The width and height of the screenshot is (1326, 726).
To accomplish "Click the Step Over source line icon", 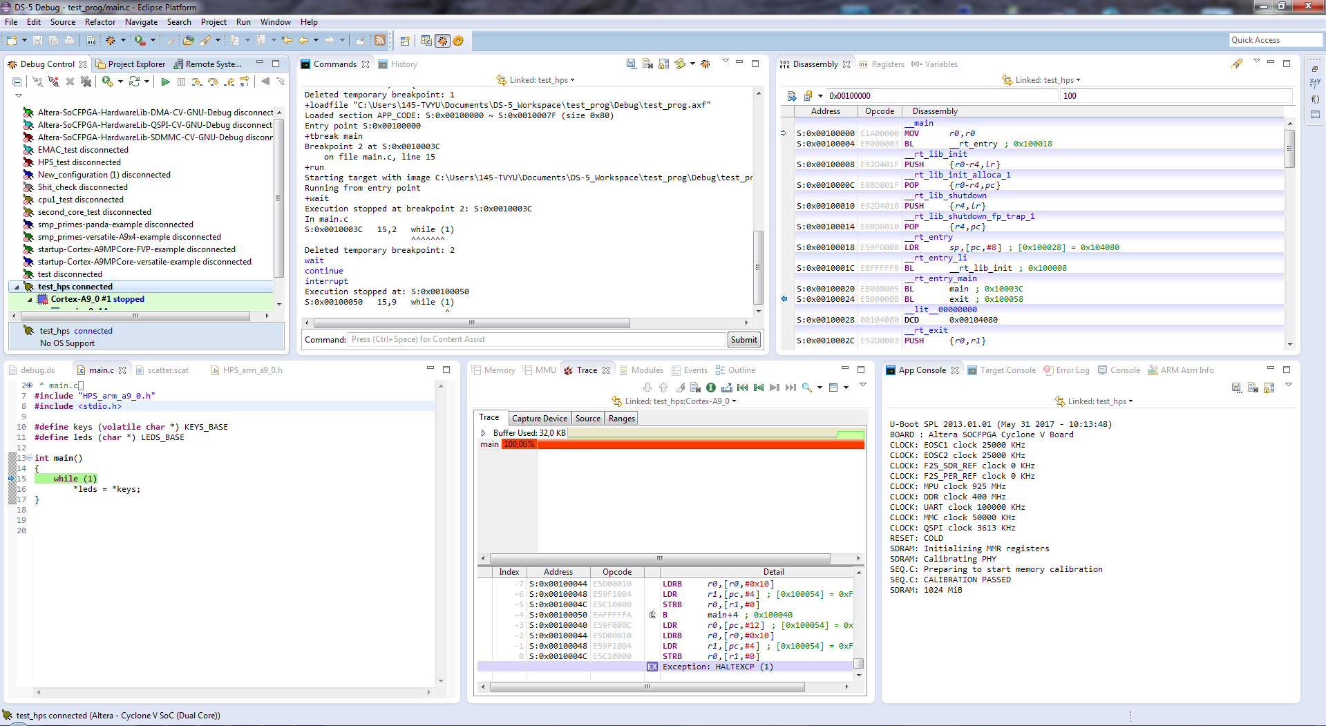I will point(213,82).
